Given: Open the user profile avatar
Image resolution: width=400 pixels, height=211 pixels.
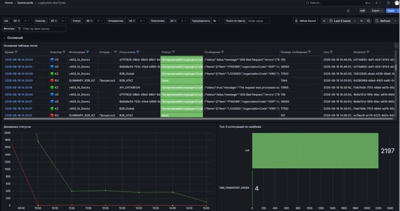Looking at the screenshot, I should tap(397, 3).
